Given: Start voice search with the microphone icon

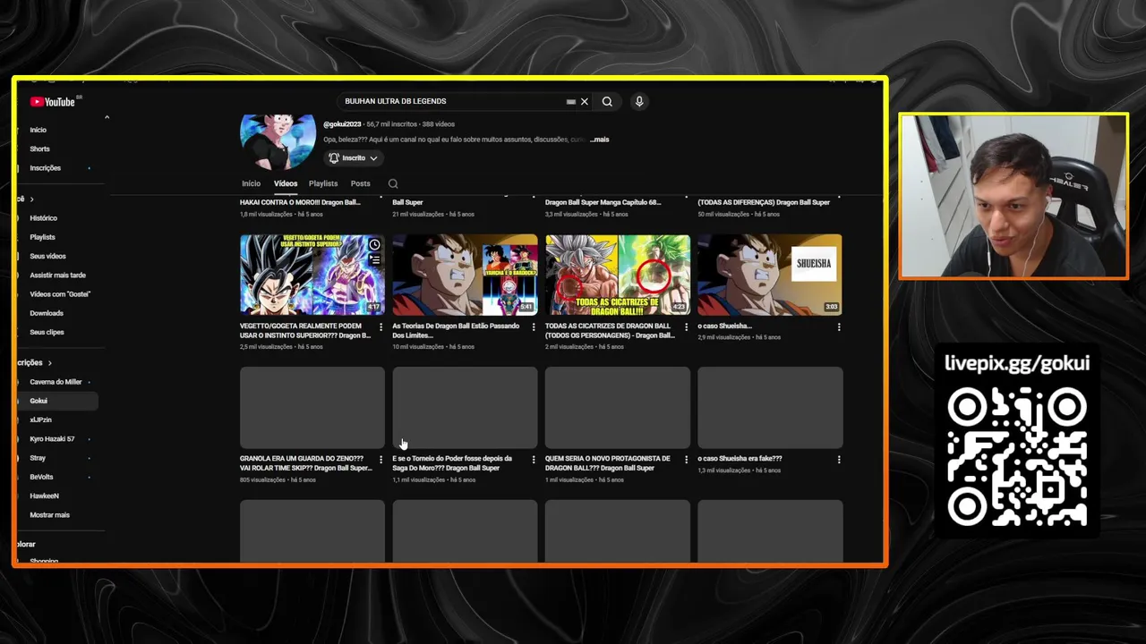Looking at the screenshot, I should click(x=639, y=102).
